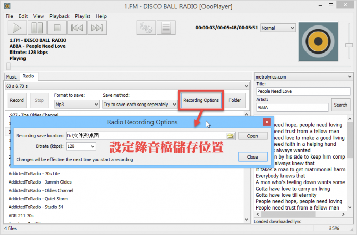Viewport: 357px width, 235px height.
Task: Click the speaker album art thumbnail
Action: [318, 41]
